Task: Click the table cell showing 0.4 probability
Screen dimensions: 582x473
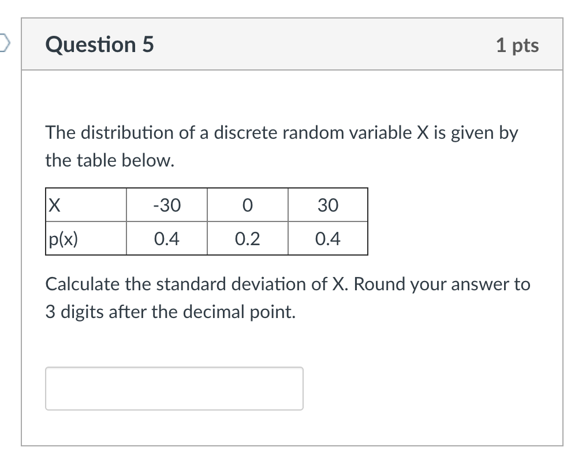Action: [x=167, y=238]
